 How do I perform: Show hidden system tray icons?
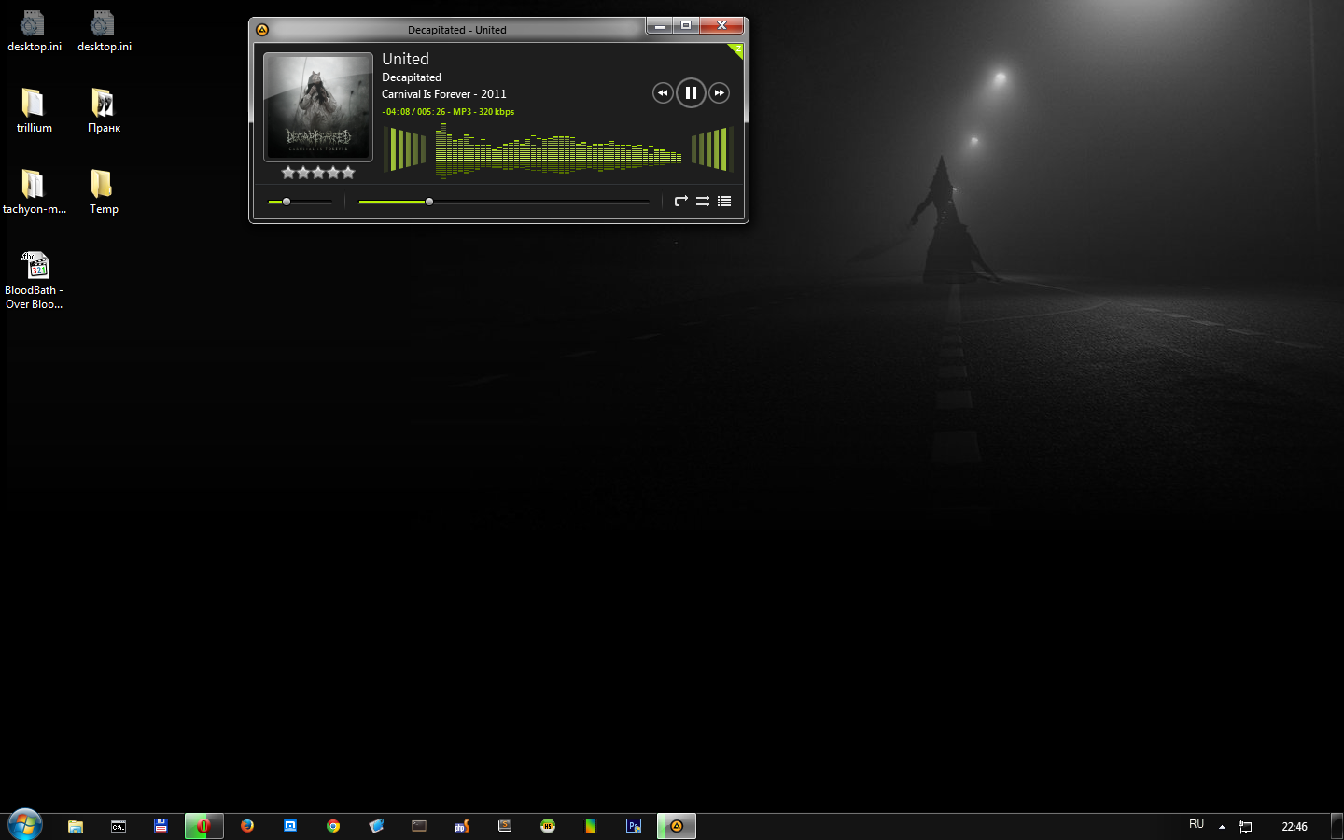[1222, 826]
